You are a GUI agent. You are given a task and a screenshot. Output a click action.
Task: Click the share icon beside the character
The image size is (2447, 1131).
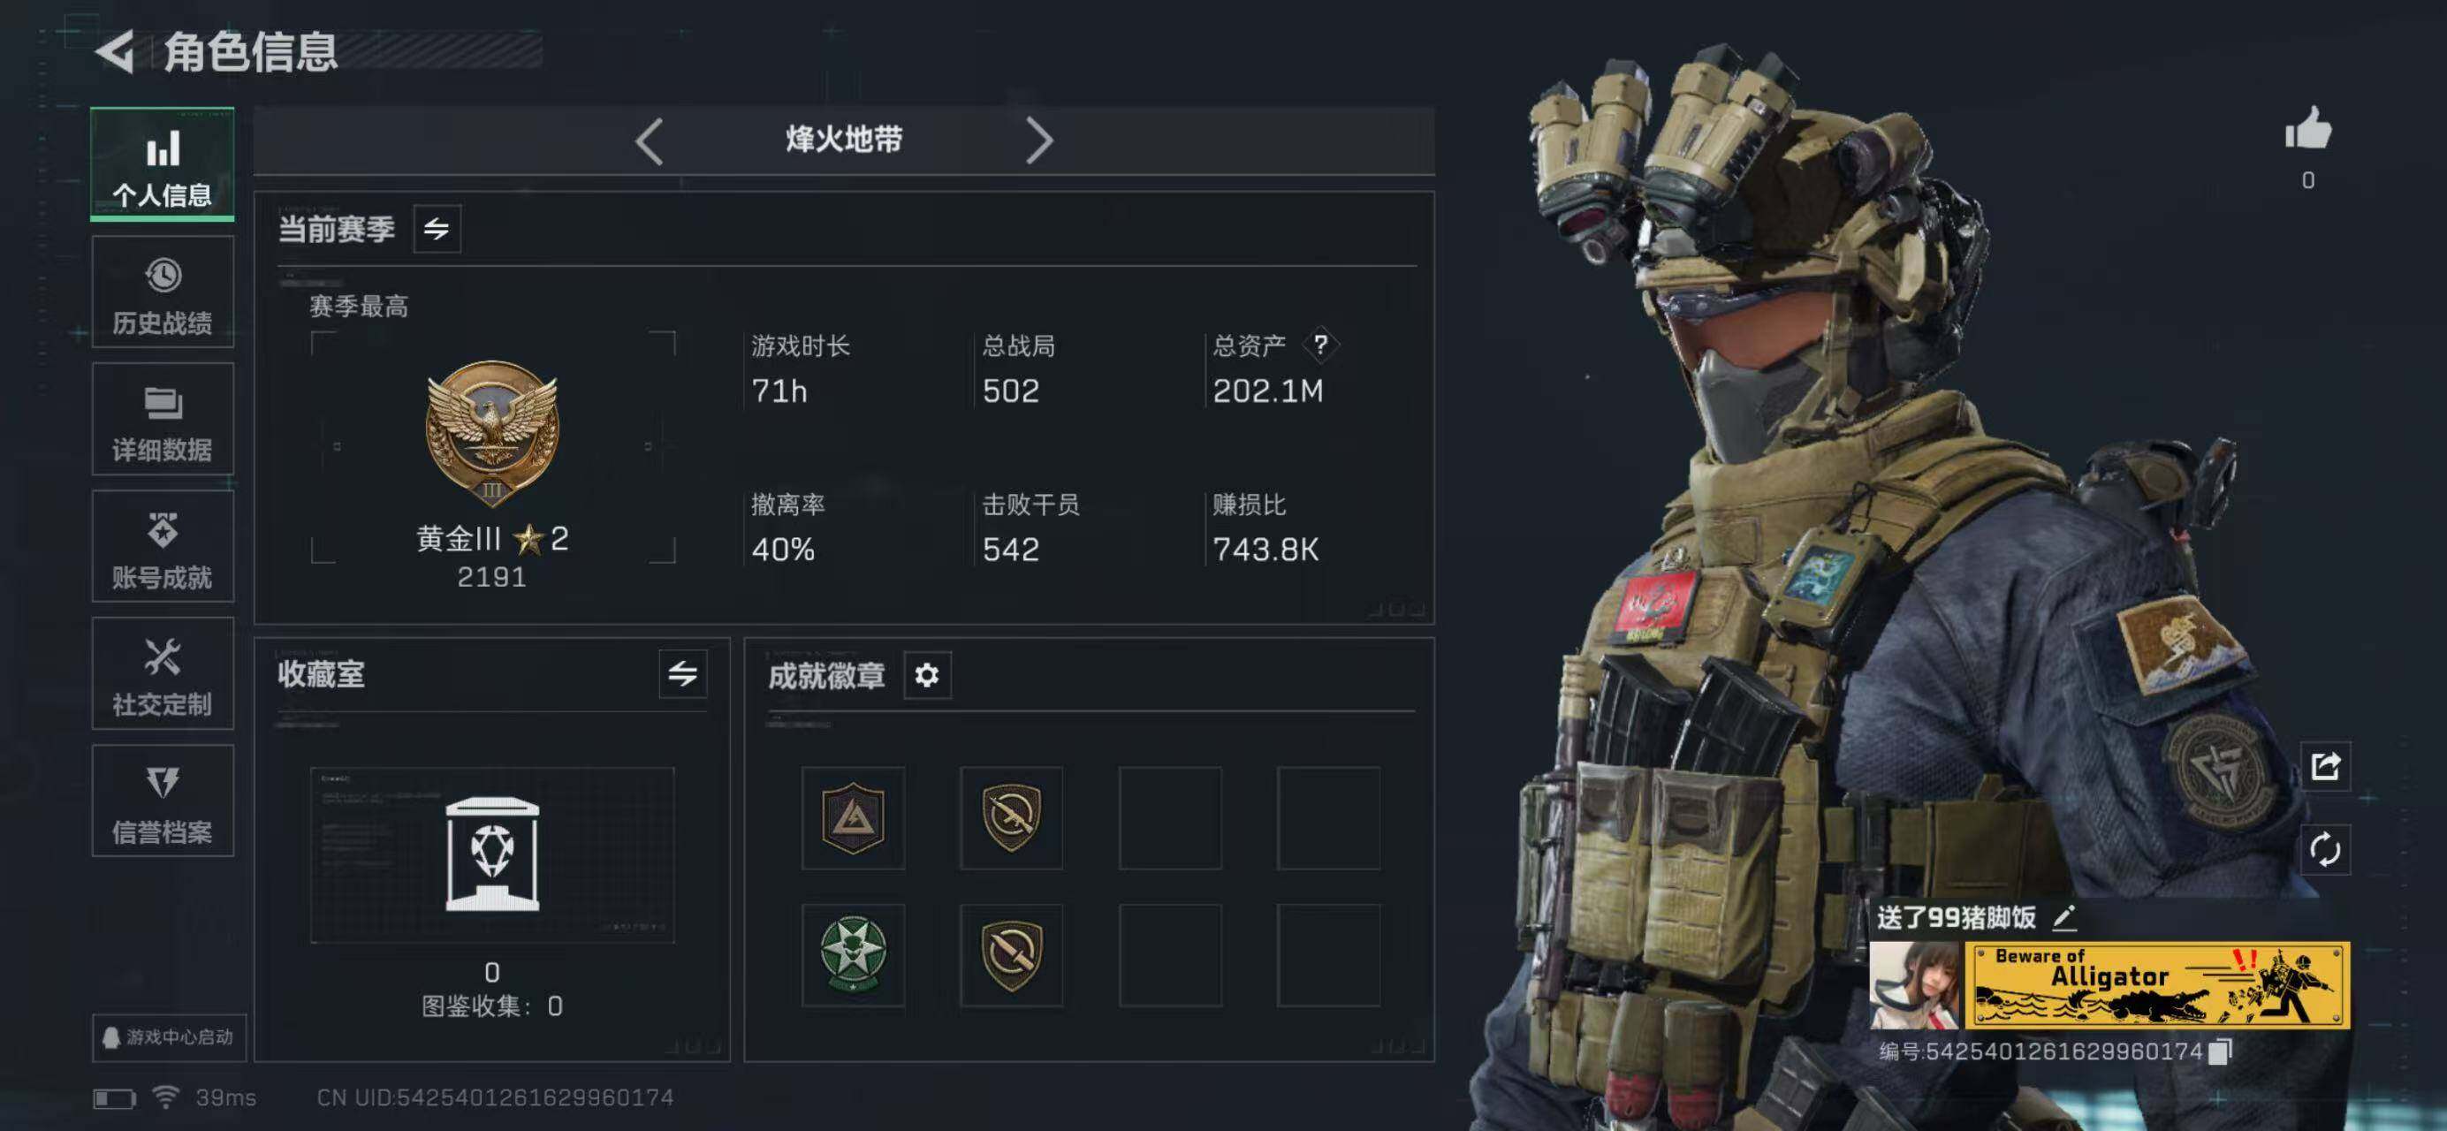point(2324,765)
